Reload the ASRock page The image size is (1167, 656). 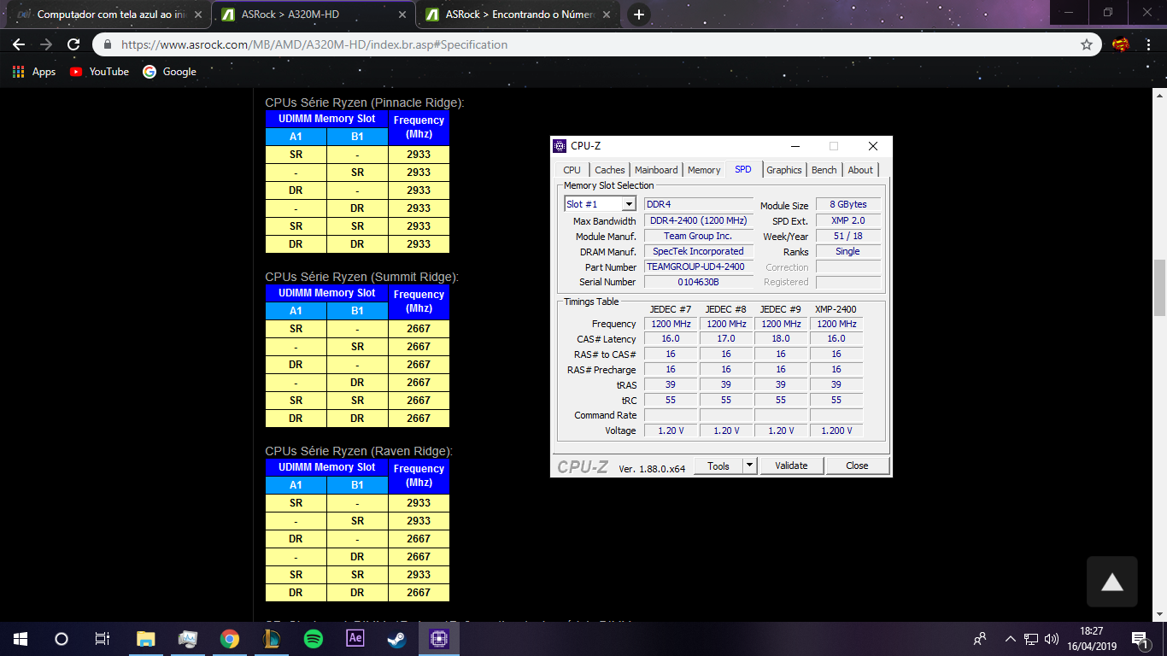tap(73, 44)
